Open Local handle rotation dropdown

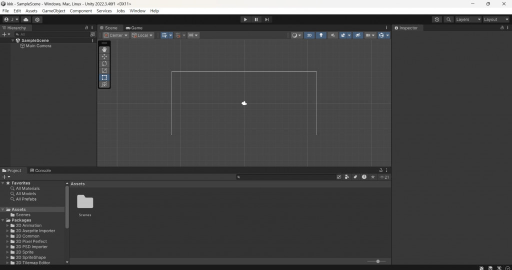(142, 35)
